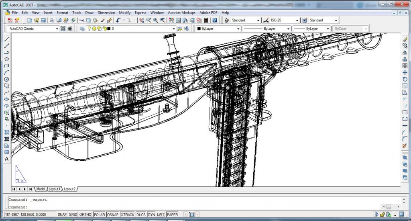Select the Revision Cloud tool
This screenshot has height=221, width=411.
(x=6, y=86)
